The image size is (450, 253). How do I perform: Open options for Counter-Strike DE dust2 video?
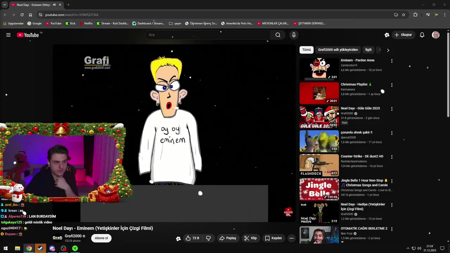coord(392,157)
